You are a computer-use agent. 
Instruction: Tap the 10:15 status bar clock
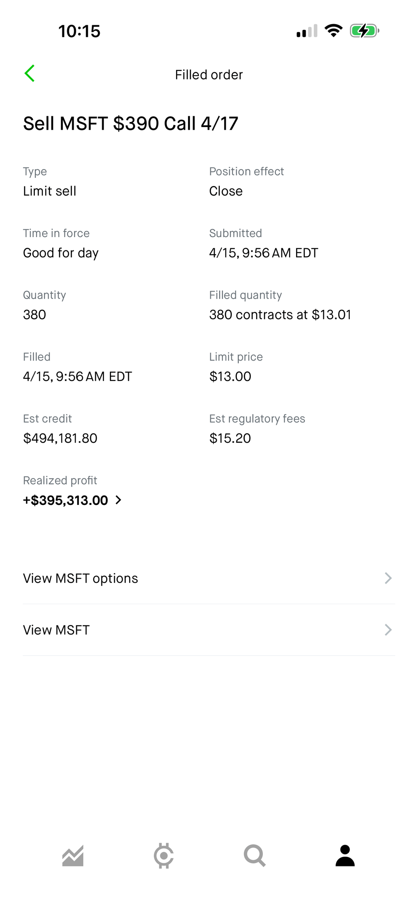click(79, 31)
